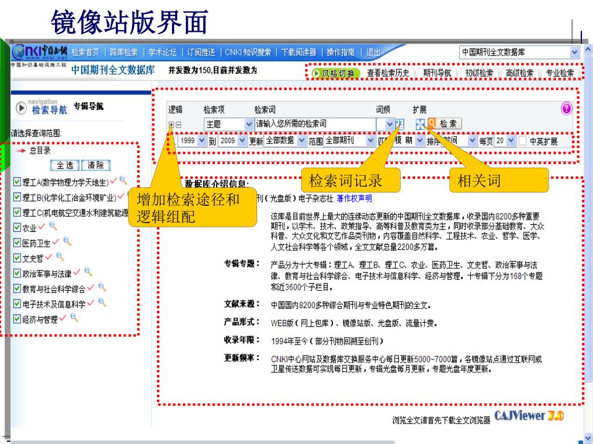
Task: Select the 高级检索 tab
Action: (519, 73)
